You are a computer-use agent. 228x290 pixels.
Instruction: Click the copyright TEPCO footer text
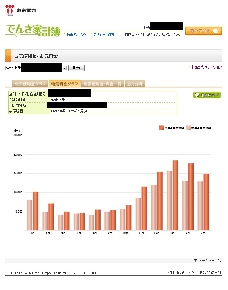51,273
